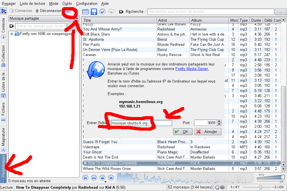Sort playlist by the Type column
Screen dimensions: 287x191
point(244,20)
